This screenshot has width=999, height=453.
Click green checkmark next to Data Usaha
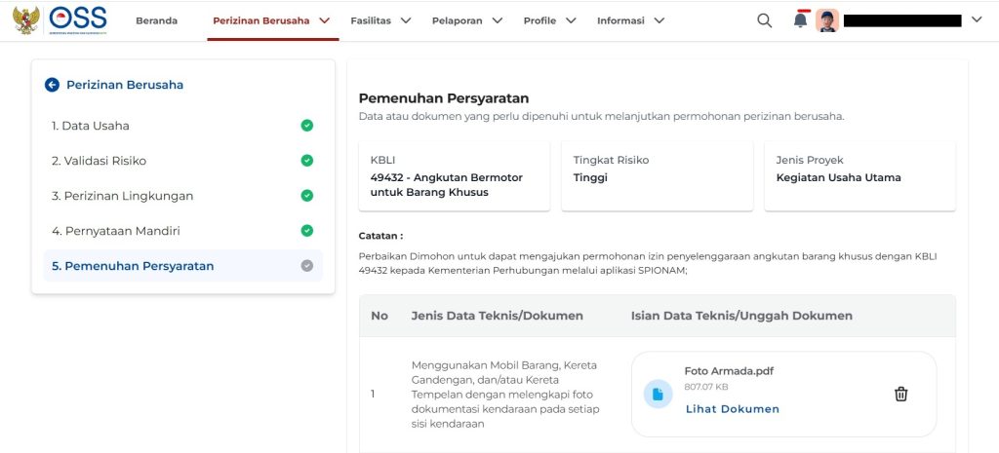pos(306,126)
